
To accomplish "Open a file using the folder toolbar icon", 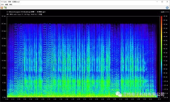I will pyautogui.click(x=2, y=8).
